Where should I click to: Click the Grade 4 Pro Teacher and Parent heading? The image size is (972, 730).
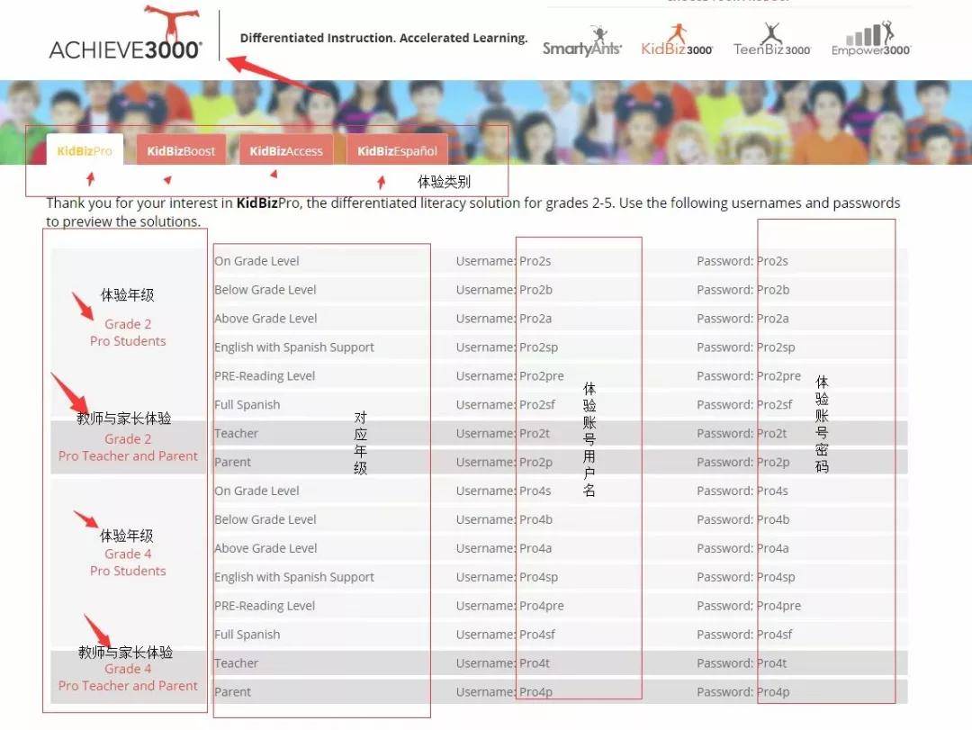[x=128, y=677]
